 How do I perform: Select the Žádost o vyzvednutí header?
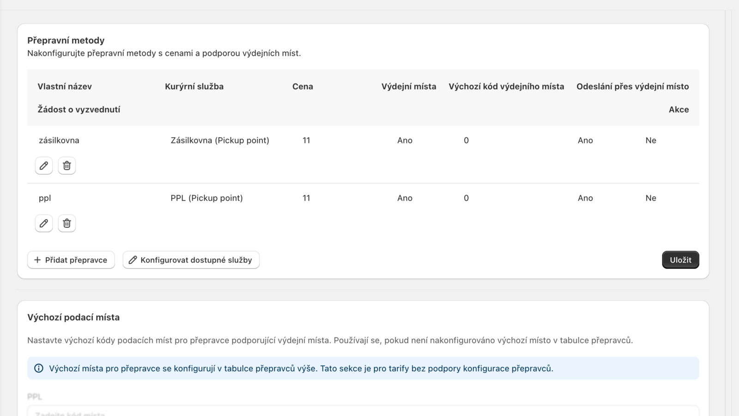[79, 110]
